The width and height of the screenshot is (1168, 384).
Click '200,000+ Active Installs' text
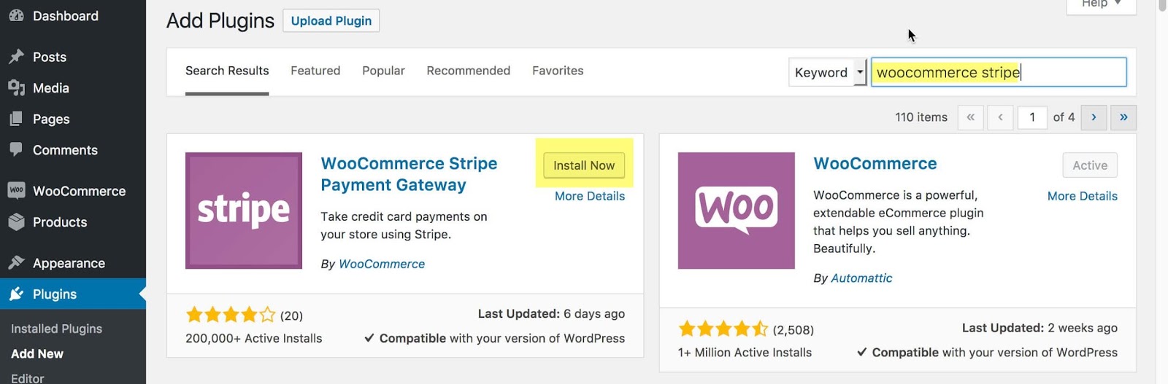(x=254, y=338)
